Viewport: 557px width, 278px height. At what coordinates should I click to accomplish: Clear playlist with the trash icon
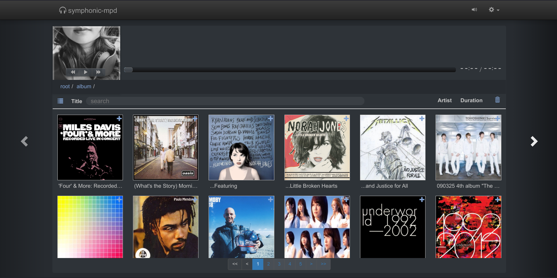pyautogui.click(x=497, y=100)
